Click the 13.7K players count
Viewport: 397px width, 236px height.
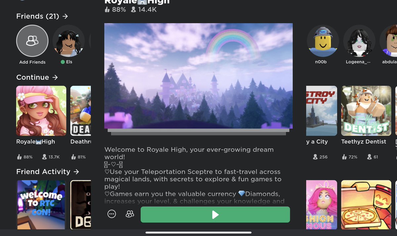point(51,157)
